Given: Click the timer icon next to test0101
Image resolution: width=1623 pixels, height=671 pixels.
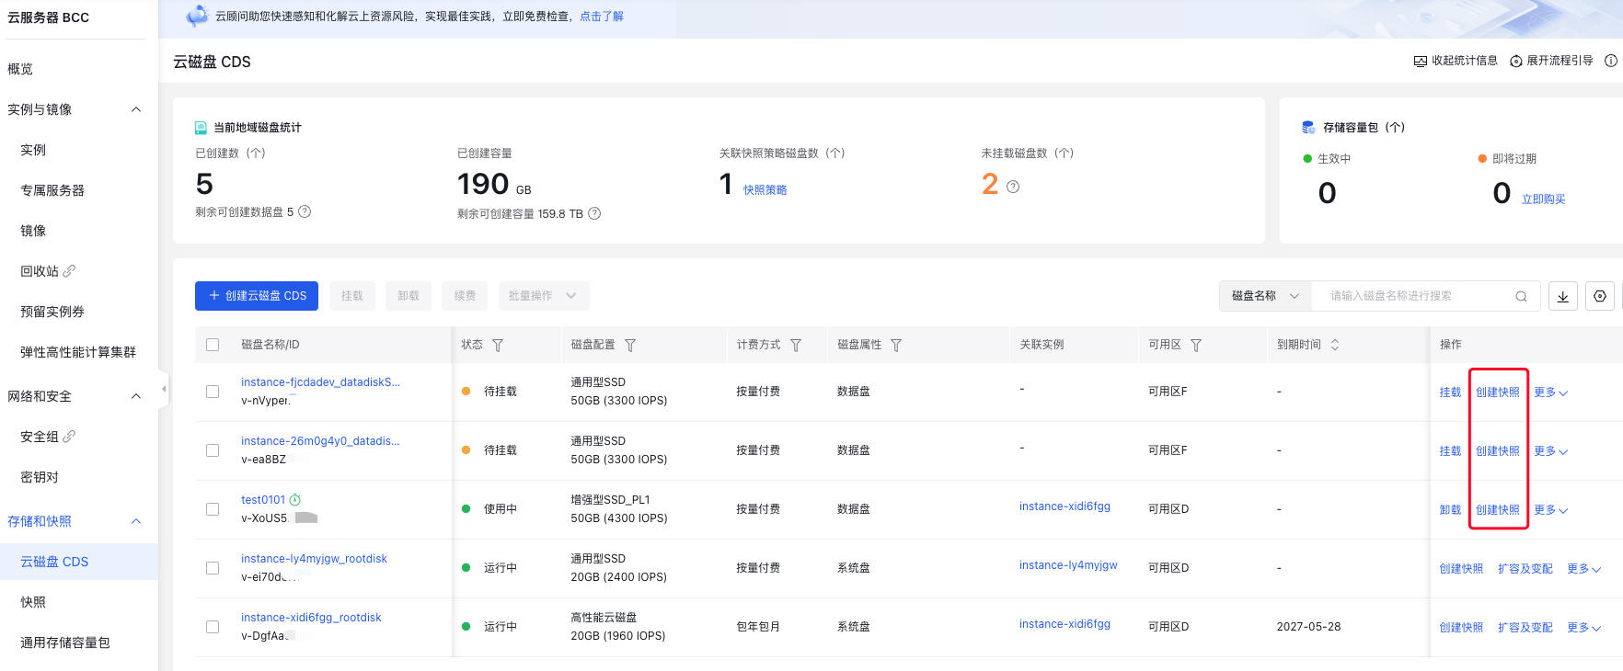Looking at the screenshot, I should (295, 500).
